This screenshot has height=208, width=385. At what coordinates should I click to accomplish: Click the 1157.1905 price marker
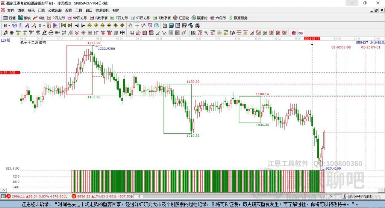10,72
